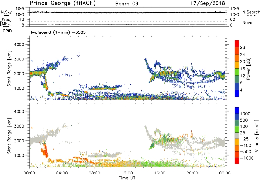Click the 'Power [dB]' colorbar title
This screenshot has width=260, height=180.
(x=248, y=69)
